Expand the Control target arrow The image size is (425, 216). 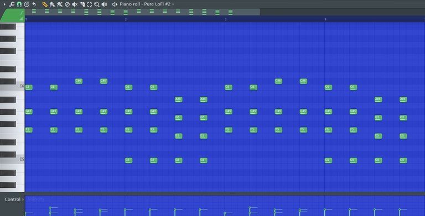[23, 199]
